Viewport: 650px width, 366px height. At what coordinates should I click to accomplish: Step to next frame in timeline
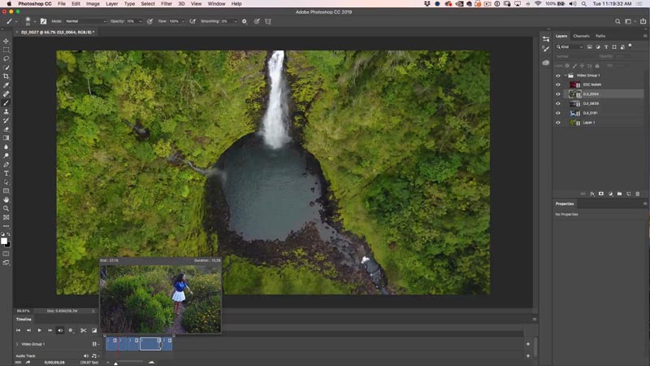click(50, 330)
